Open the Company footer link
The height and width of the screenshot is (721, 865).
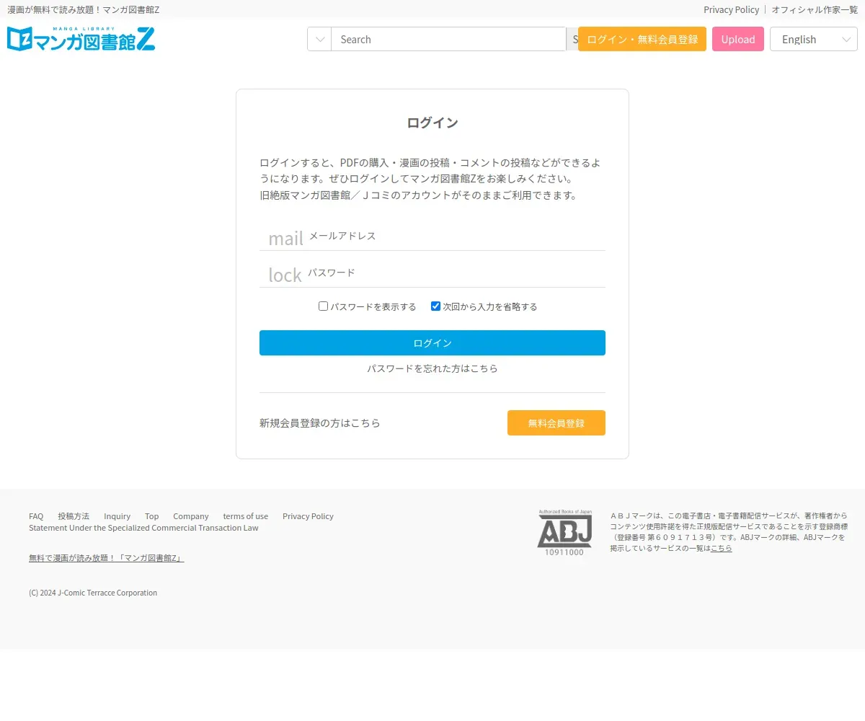(x=191, y=516)
